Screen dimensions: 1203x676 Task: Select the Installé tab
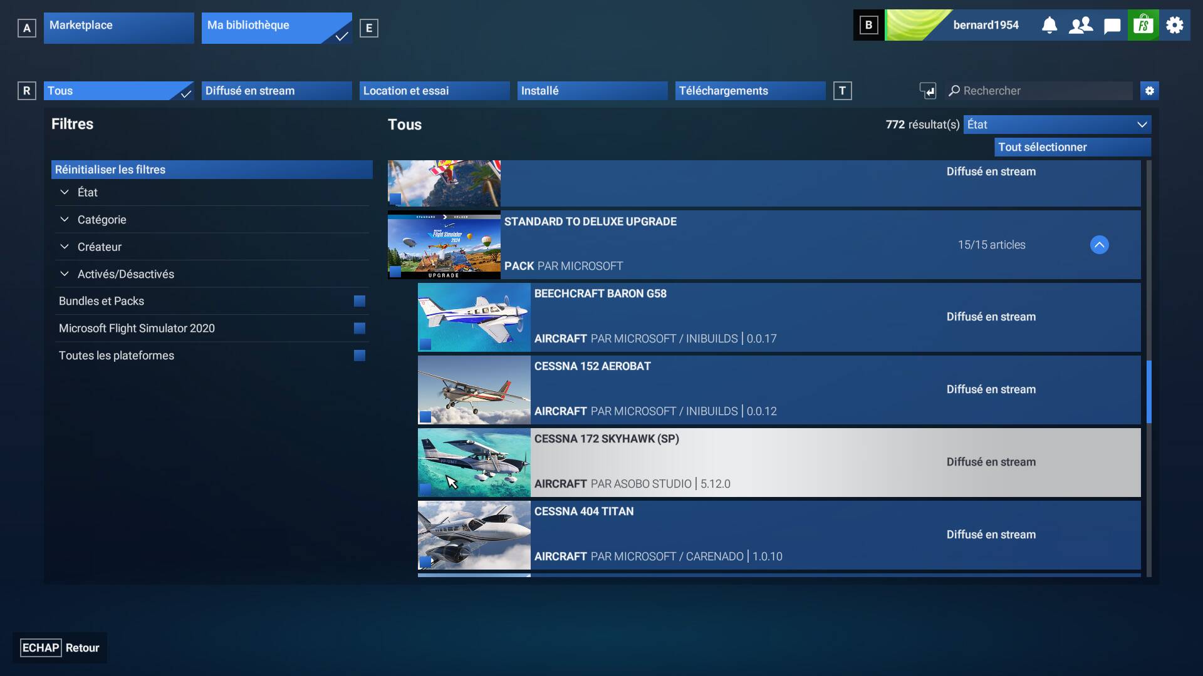pos(593,91)
